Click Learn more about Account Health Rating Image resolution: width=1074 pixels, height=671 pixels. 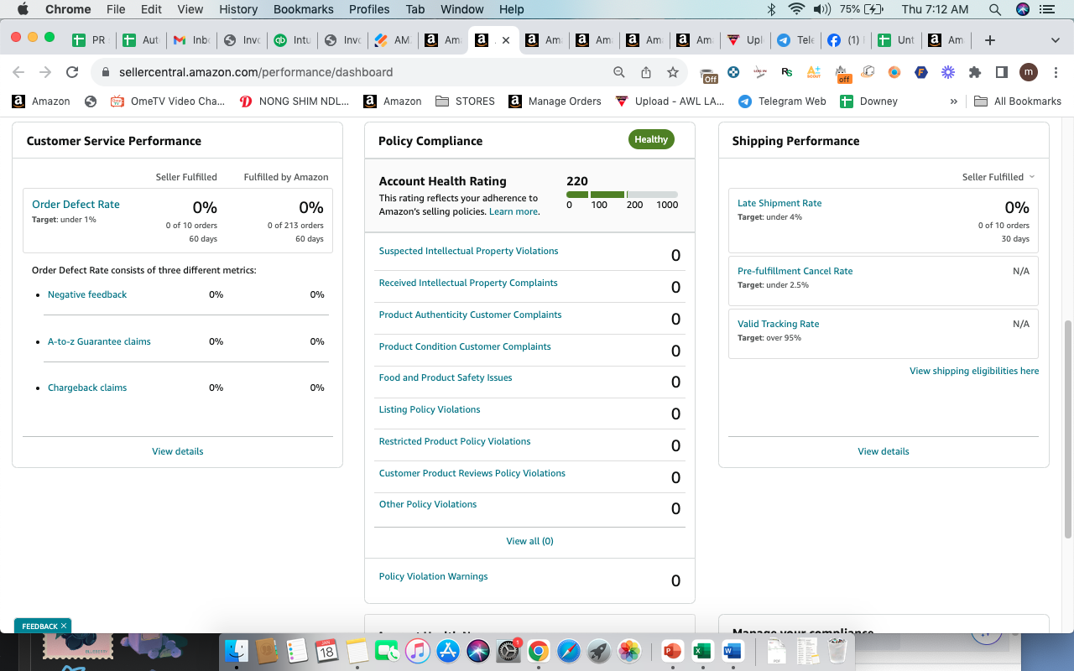point(514,211)
